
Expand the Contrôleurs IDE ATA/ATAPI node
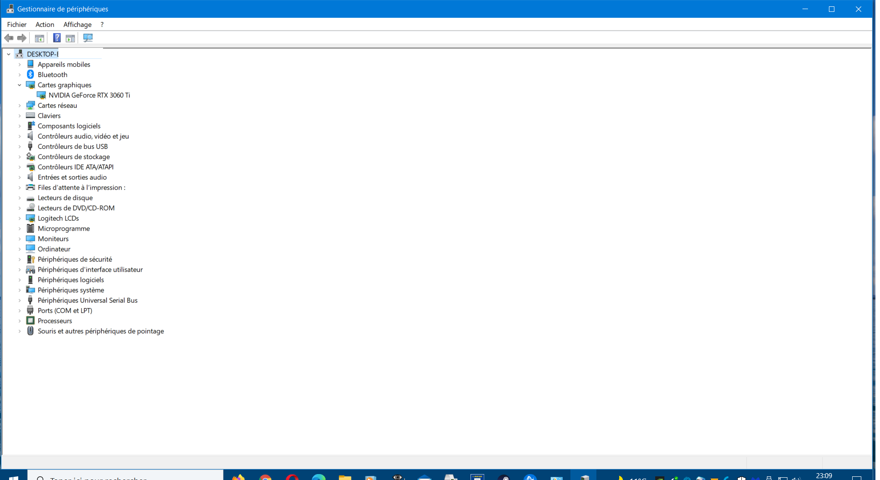tap(20, 167)
